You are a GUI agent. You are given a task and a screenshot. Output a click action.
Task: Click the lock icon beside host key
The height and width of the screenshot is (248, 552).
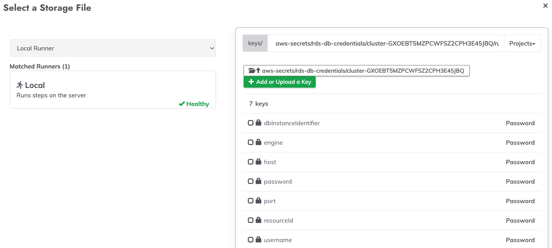pyautogui.click(x=259, y=161)
